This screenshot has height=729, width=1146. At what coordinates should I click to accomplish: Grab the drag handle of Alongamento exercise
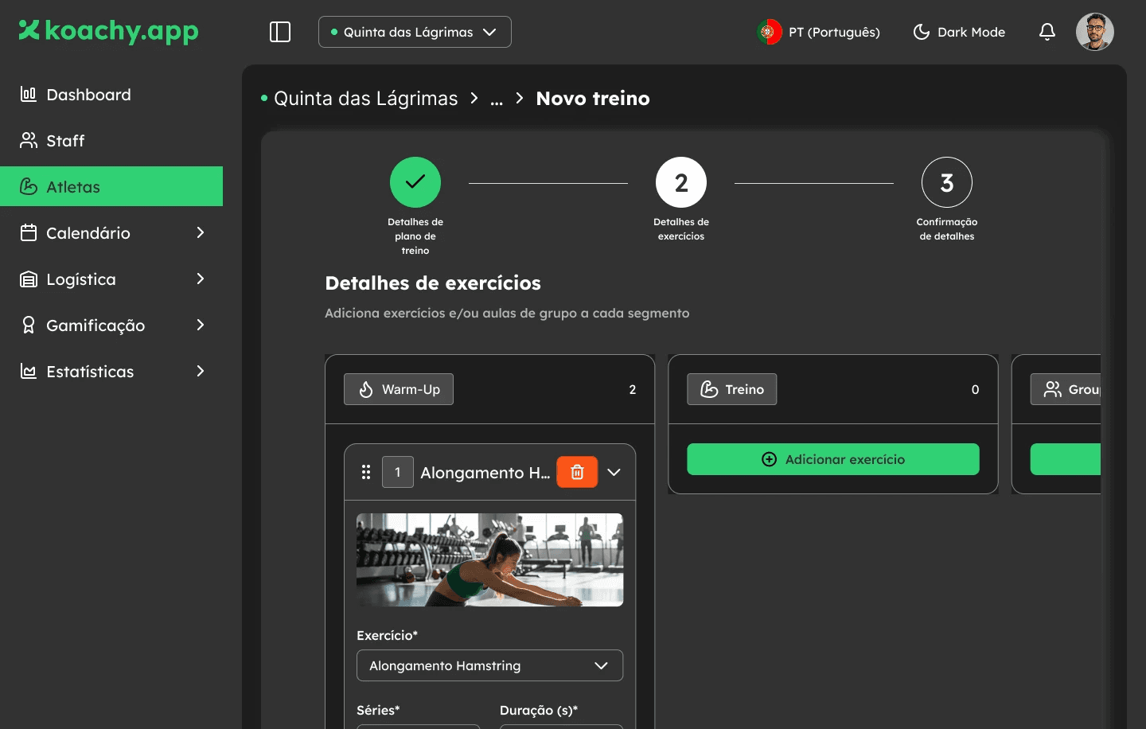coord(366,472)
